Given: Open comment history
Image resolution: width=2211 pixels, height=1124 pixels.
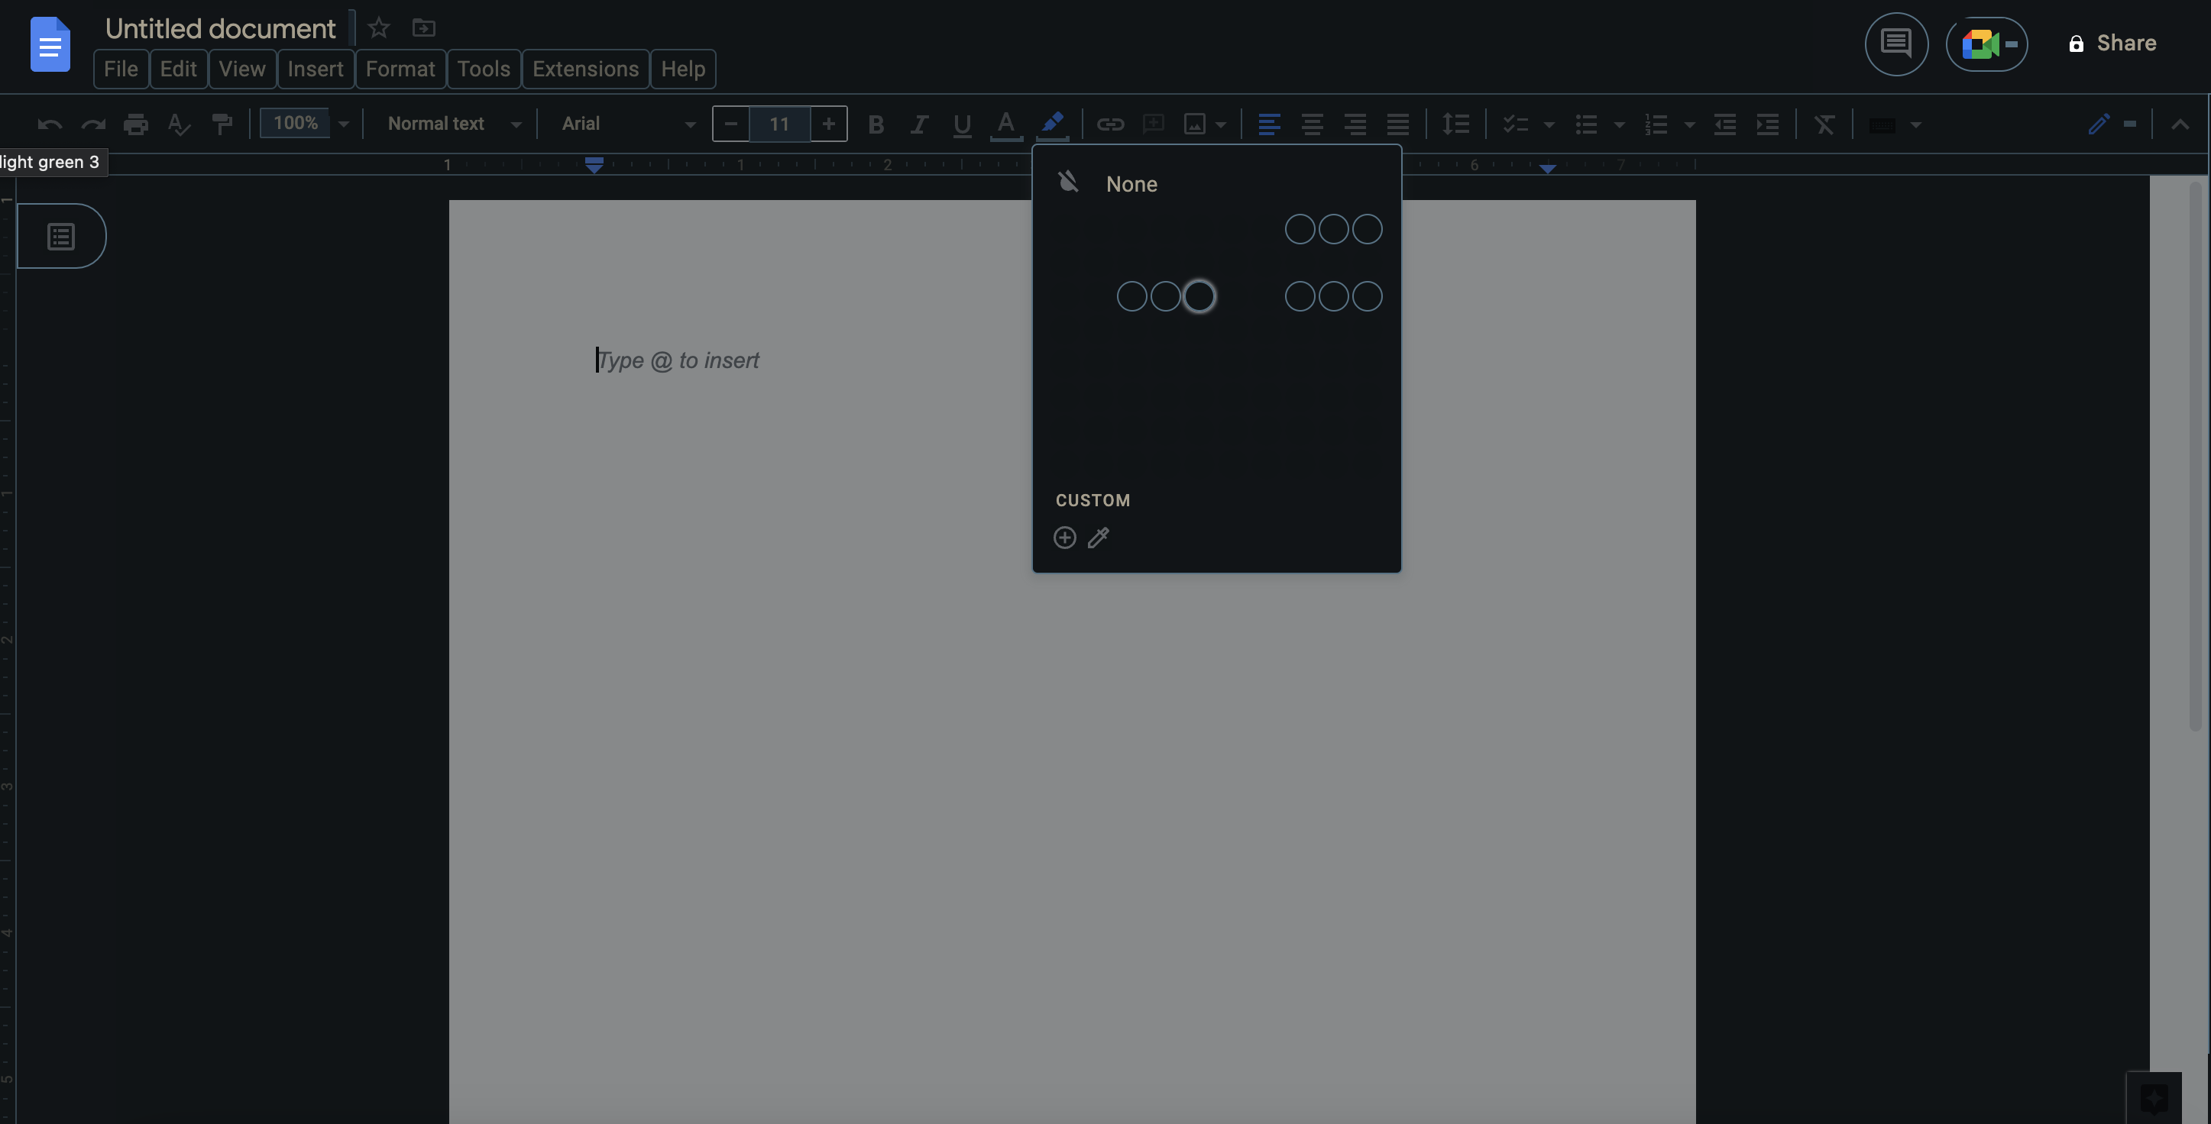Looking at the screenshot, I should (x=1896, y=44).
